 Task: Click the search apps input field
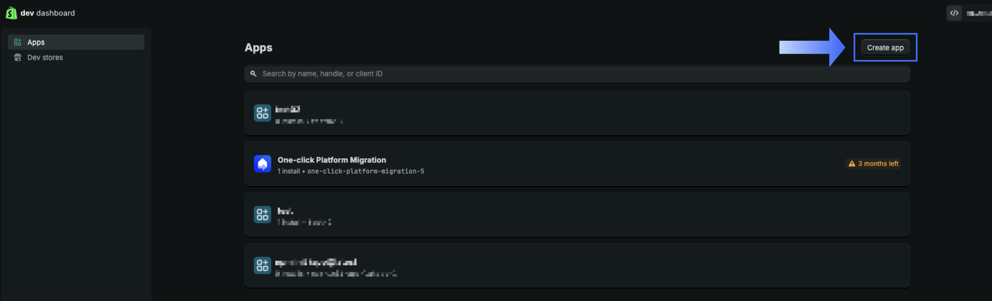[478, 74]
